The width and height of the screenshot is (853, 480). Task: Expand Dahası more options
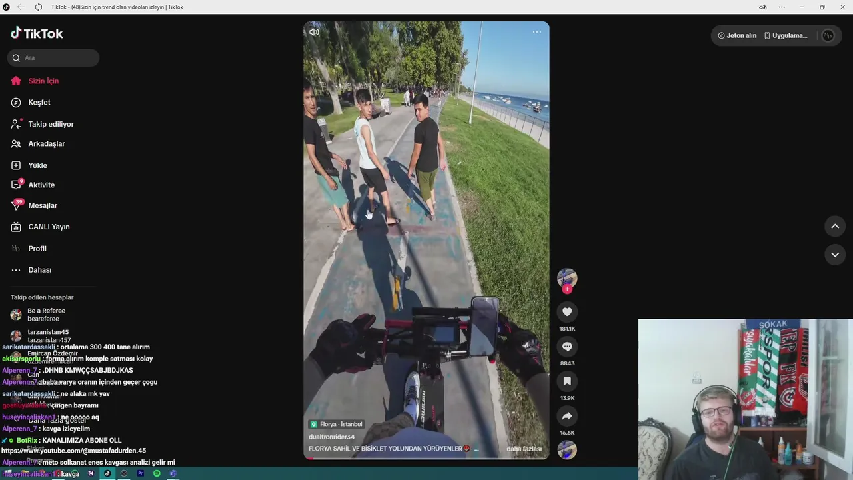click(x=39, y=270)
